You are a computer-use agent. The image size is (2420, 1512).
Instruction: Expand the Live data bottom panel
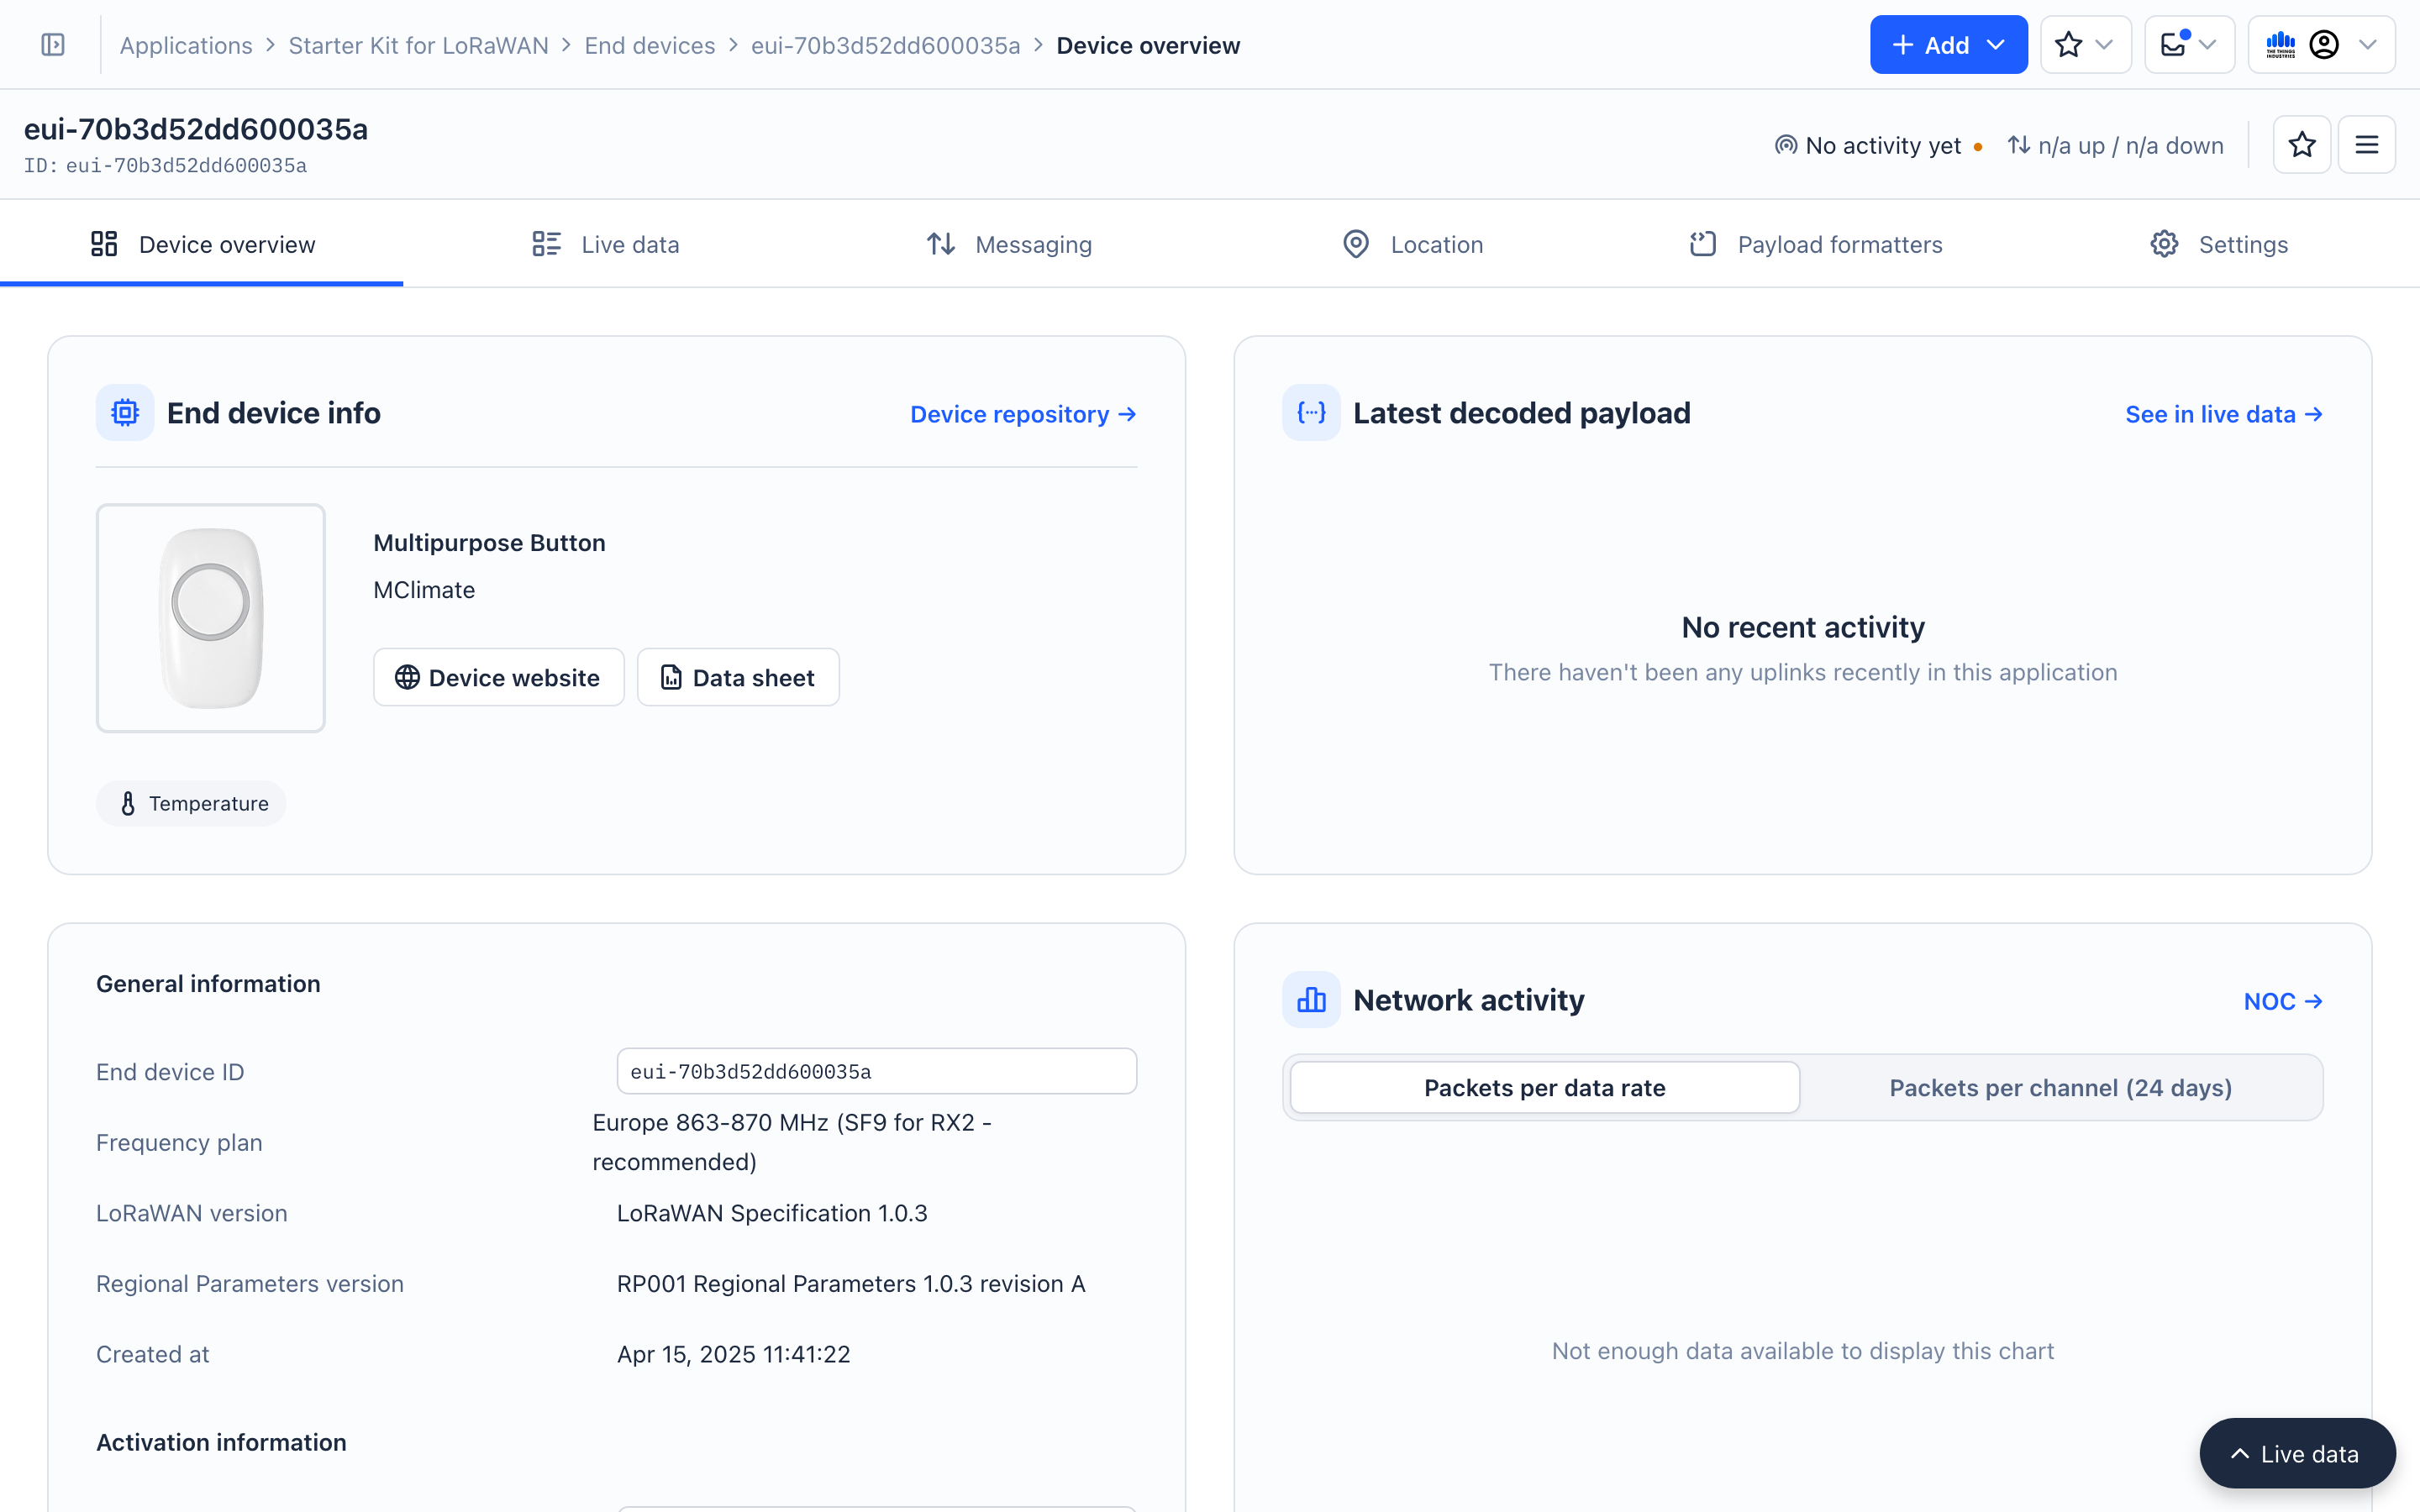[2297, 1454]
